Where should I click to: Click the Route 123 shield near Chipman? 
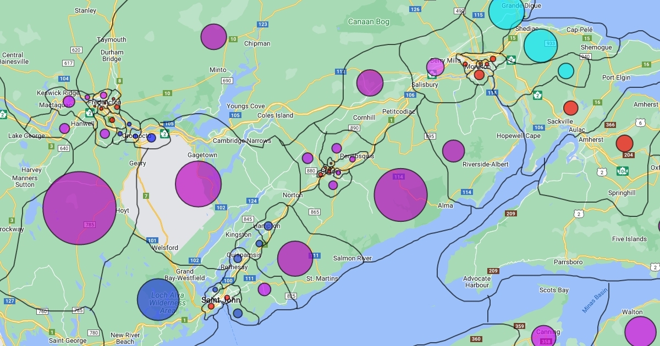tap(262, 24)
